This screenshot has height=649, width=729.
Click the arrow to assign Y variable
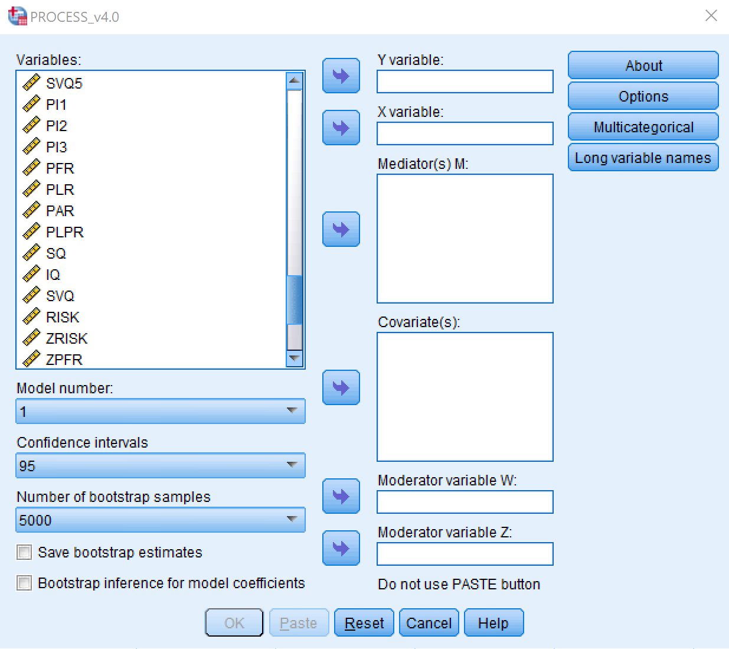(341, 76)
